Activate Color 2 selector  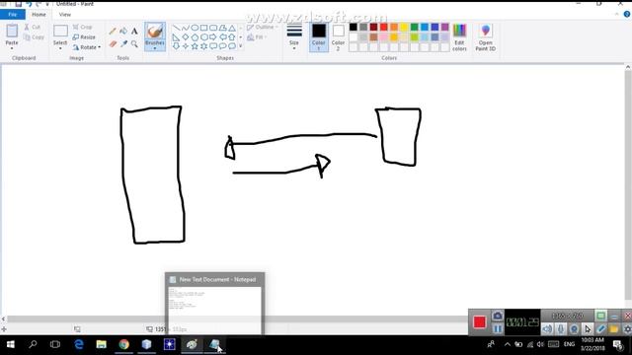pyautogui.click(x=338, y=37)
